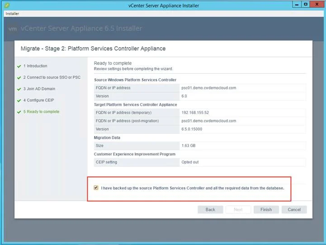Image resolution: width=326 pixels, height=245 pixels.
Task: Click the CEIP setting label
Action: tap(106, 162)
